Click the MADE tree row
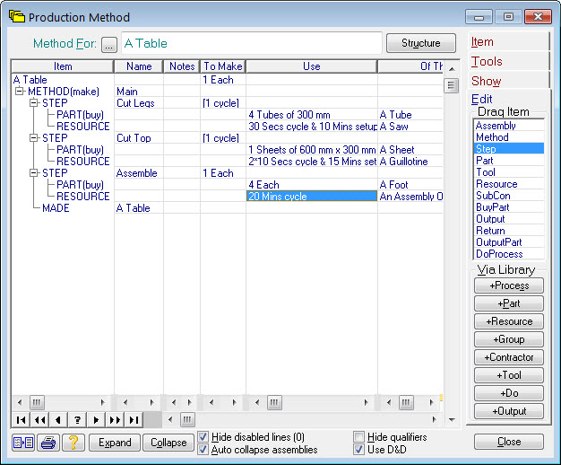Screen dimensions: 561x465 (x=56, y=208)
